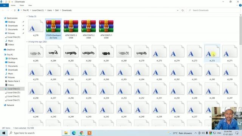Select the st_271 font file
Image resolution: width=242 pixels, height=136 pixels.
click(x=230, y=53)
